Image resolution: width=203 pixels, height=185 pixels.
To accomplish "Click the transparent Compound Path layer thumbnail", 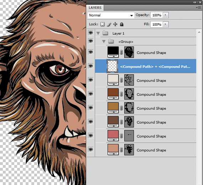I will [x=112, y=66].
